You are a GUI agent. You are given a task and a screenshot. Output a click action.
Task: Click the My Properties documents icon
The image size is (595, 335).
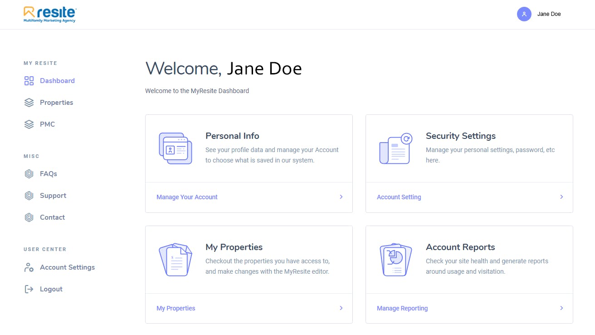(x=176, y=260)
